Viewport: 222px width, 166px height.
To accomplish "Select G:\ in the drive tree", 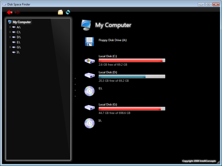I will tap(19, 47).
